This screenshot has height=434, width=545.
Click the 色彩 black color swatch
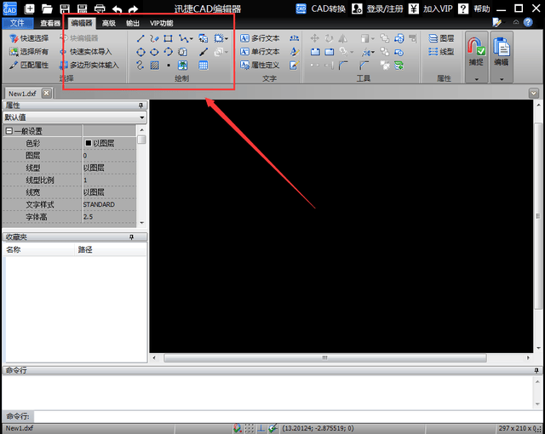(x=89, y=143)
